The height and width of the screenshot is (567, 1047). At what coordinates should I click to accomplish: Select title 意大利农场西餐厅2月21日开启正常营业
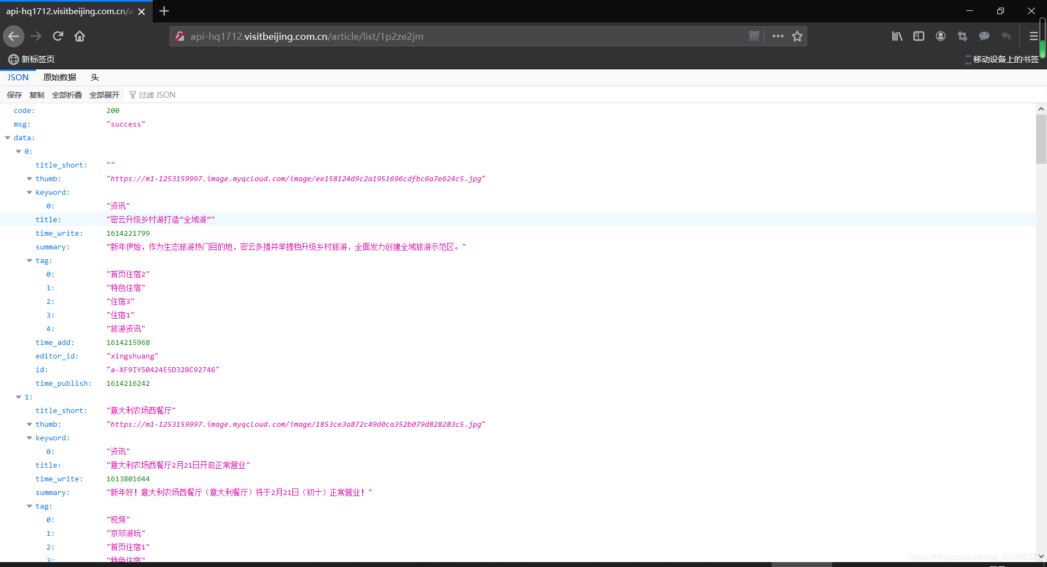[178, 465]
